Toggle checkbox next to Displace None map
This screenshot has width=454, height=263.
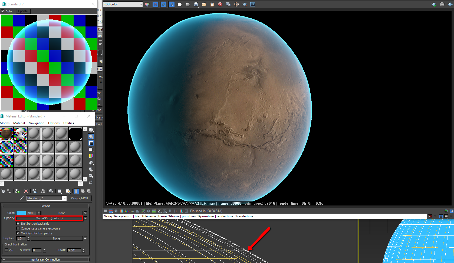(85, 238)
